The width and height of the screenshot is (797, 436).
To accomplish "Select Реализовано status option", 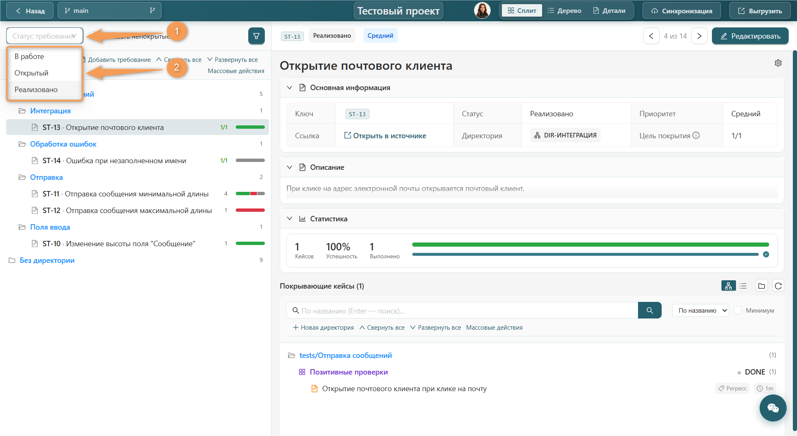I will coord(45,90).
